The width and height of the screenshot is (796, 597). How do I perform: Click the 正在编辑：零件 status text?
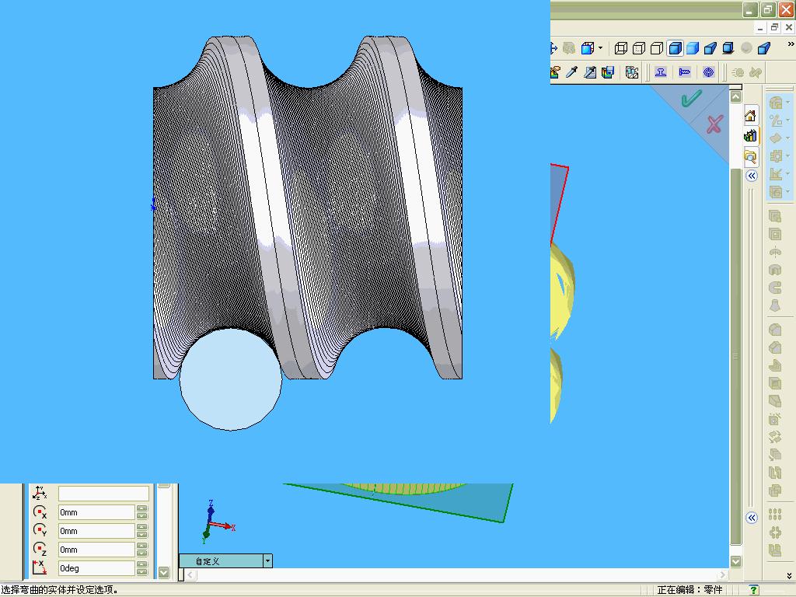pyautogui.click(x=690, y=590)
